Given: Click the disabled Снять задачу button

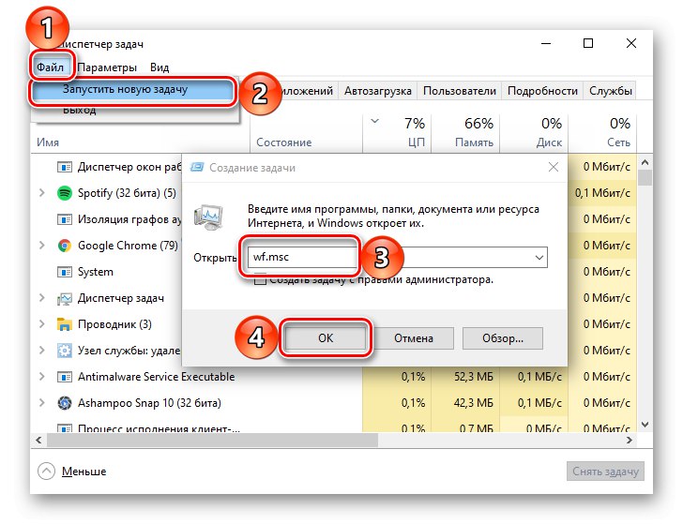Looking at the screenshot, I should 605,472.
